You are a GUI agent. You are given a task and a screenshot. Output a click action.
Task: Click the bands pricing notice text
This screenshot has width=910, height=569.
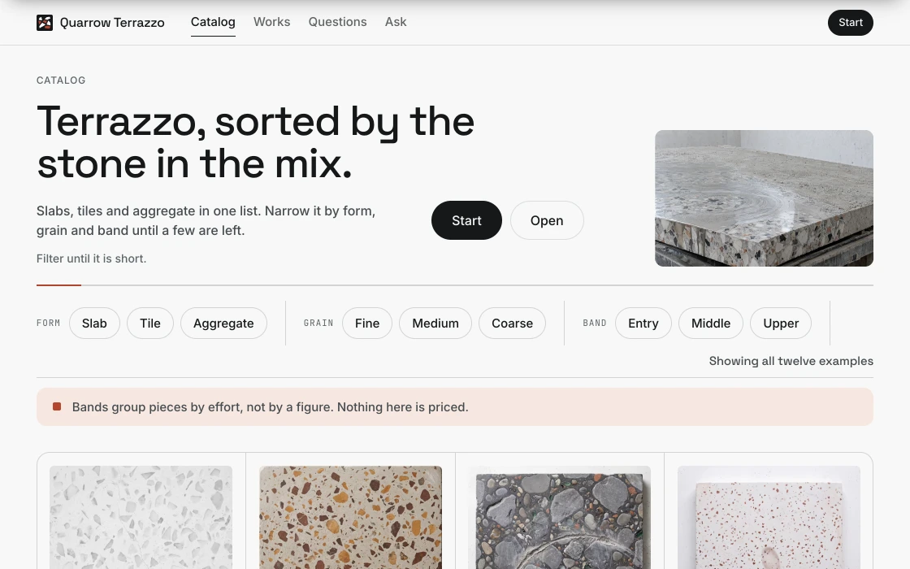(270, 407)
